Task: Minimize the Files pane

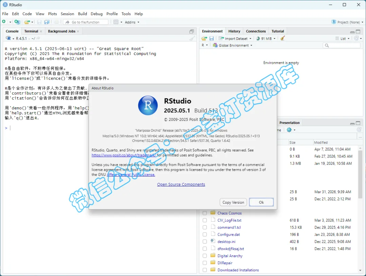Action: click(x=352, y=124)
